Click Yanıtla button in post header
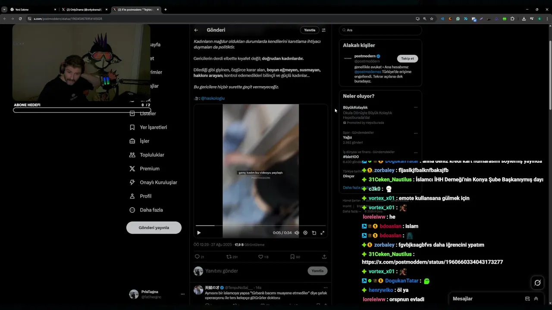Viewport: 552px width, 310px height. (310, 30)
